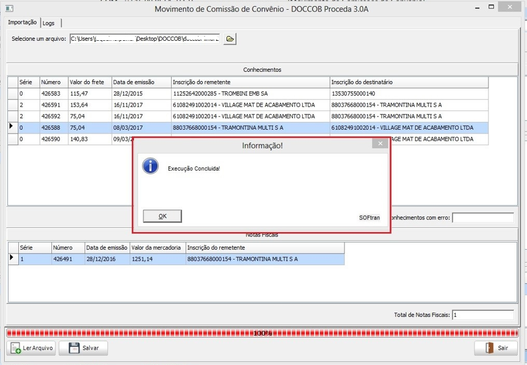Click the Valor do frete column header
This screenshot has height=365, width=527.
pyautogui.click(x=90, y=82)
